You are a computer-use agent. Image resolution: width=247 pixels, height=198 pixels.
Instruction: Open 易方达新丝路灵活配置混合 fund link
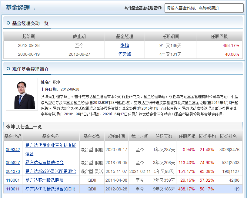pos(51,171)
